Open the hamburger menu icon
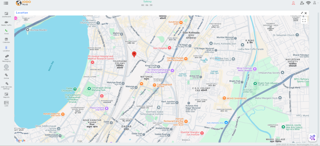The width and height of the screenshot is (320, 146). (x=6, y=3)
